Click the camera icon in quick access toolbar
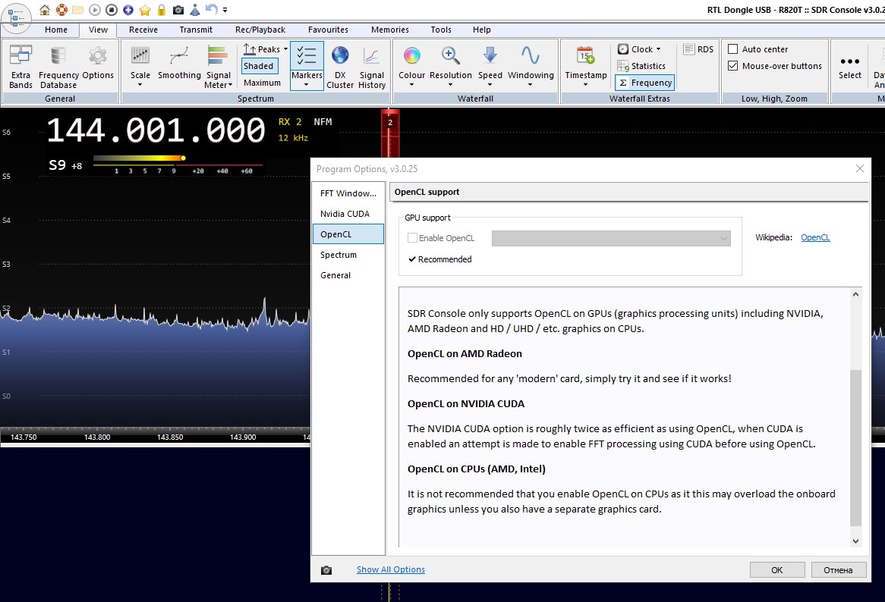The width and height of the screenshot is (885, 602). [178, 10]
